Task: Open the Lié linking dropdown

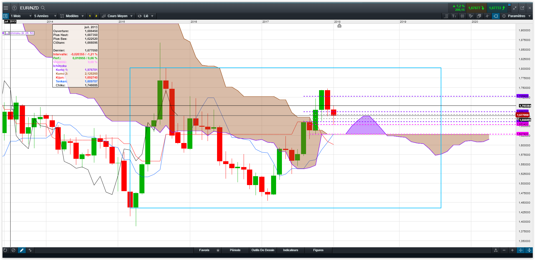Action: (x=146, y=16)
